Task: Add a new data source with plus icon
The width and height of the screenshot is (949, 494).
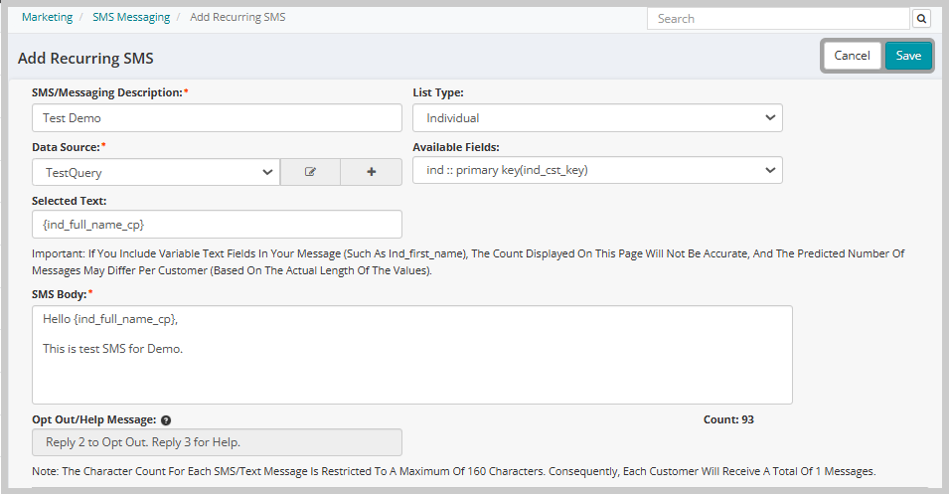Action: point(372,172)
